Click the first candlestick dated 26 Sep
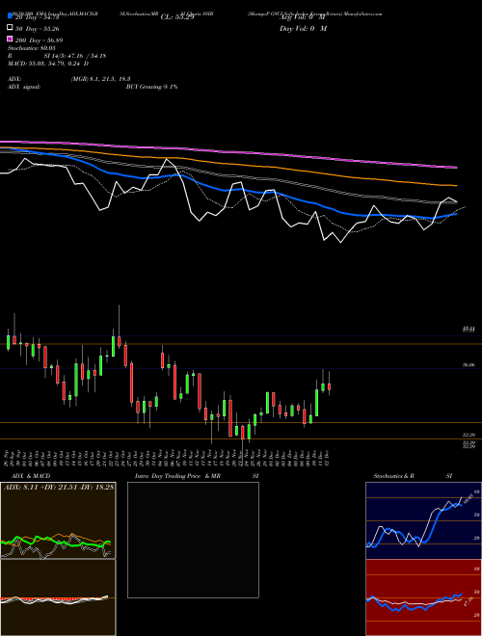Screen dimensions: 482x636 [x=8, y=340]
